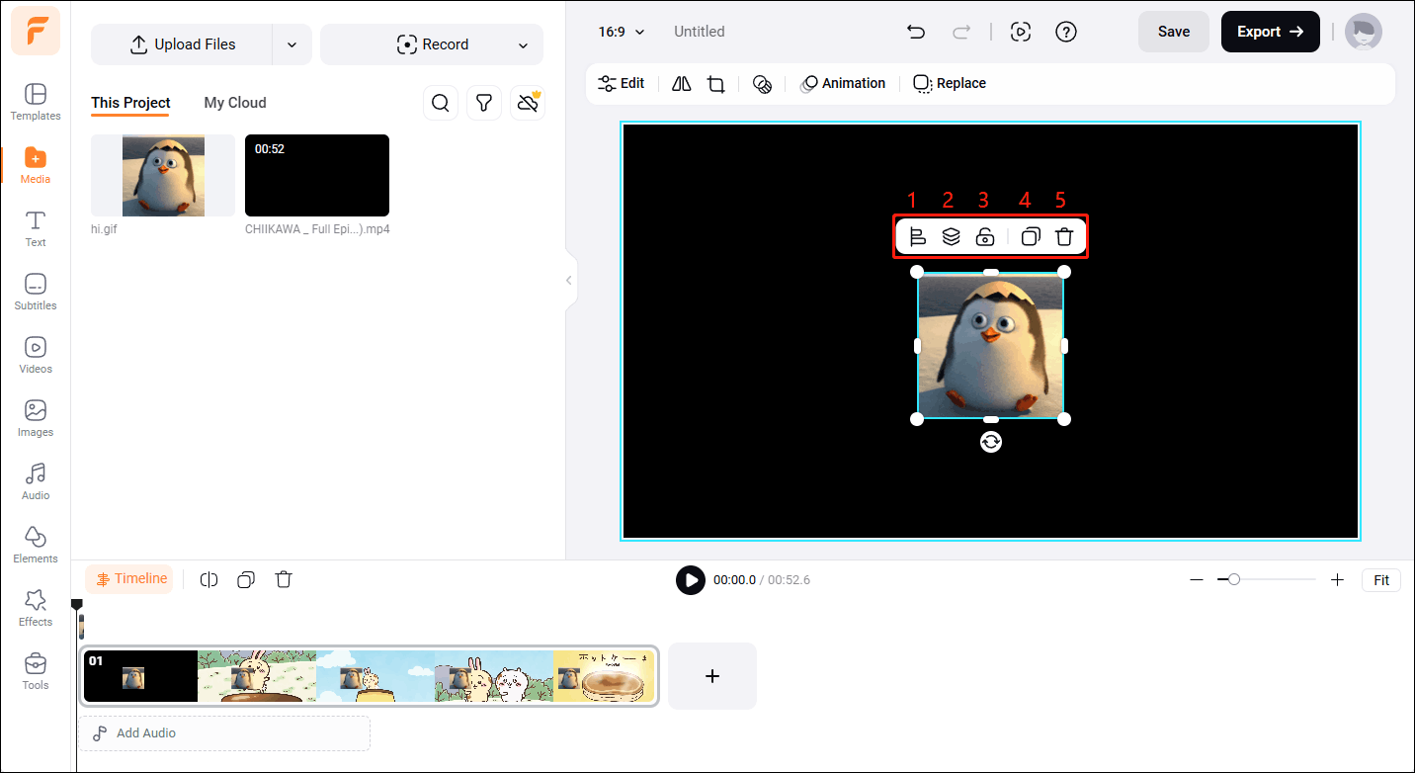The width and height of the screenshot is (1415, 773).
Task: Fit the timeline with Fit button
Action: pyautogui.click(x=1381, y=580)
